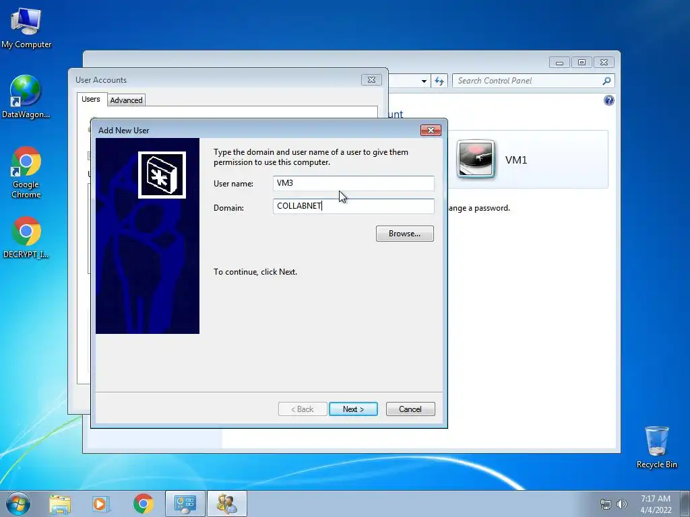Click the Cancel button
Viewport: 690px width, 517px height.
pyautogui.click(x=410, y=409)
